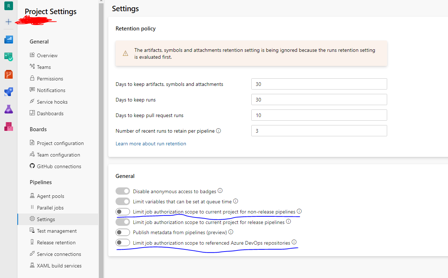
Task: Open the Test Plans flask icon
Action: pos(9,109)
